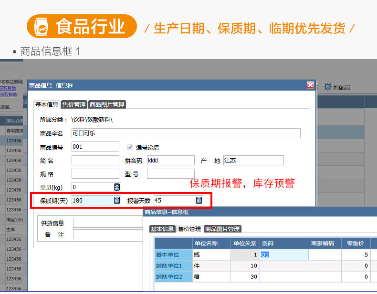The image size is (377, 294).
Task: Click the 条码 column header
Action: [284, 243]
